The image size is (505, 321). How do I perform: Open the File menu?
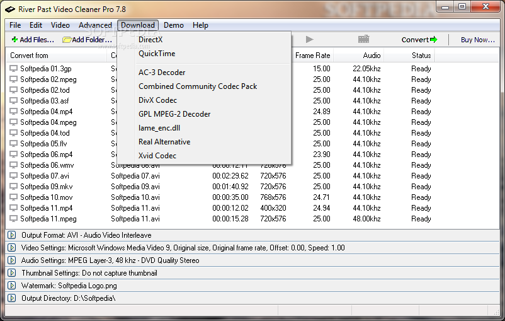[15, 25]
